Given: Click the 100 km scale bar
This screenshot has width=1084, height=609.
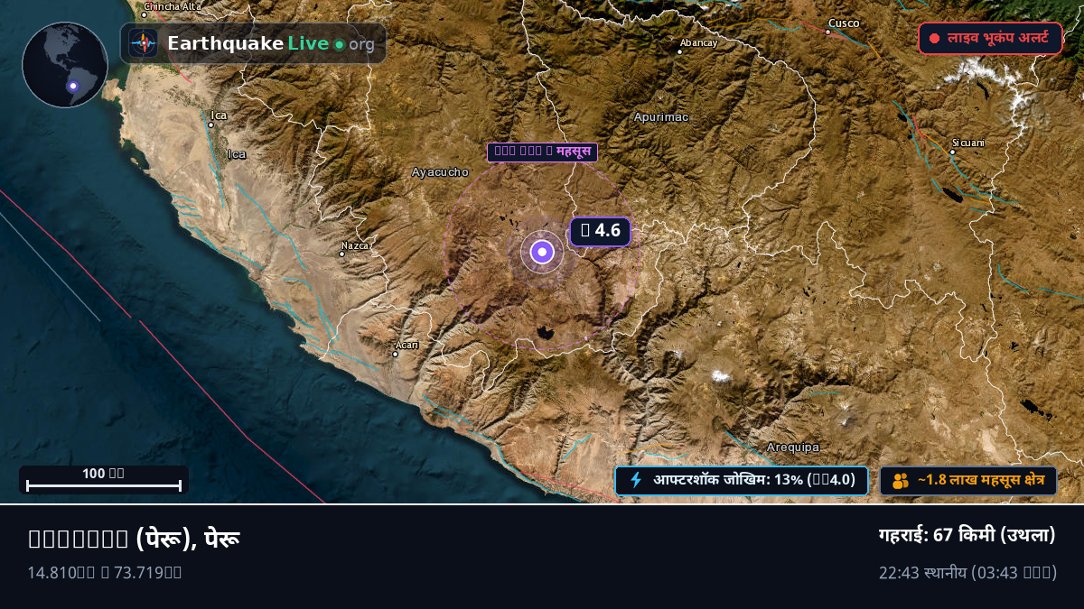Looking at the screenshot, I should point(104,480).
